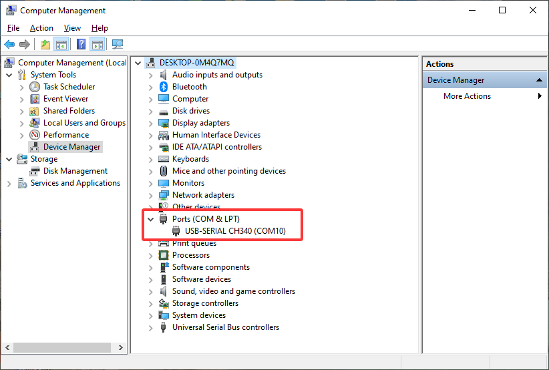Click the Task Scheduler clock icon
This screenshot has height=370, width=549.
click(35, 87)
